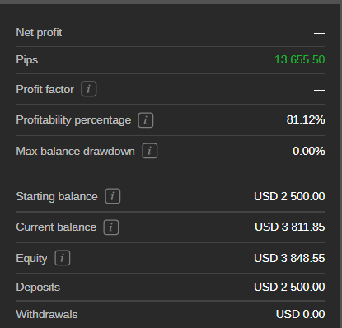
Task: Click the Starting balance info icon
Action: coord(113,196)
